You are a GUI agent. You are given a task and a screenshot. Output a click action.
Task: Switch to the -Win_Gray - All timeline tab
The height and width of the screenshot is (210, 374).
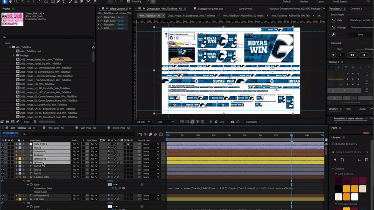coord(55,128)
